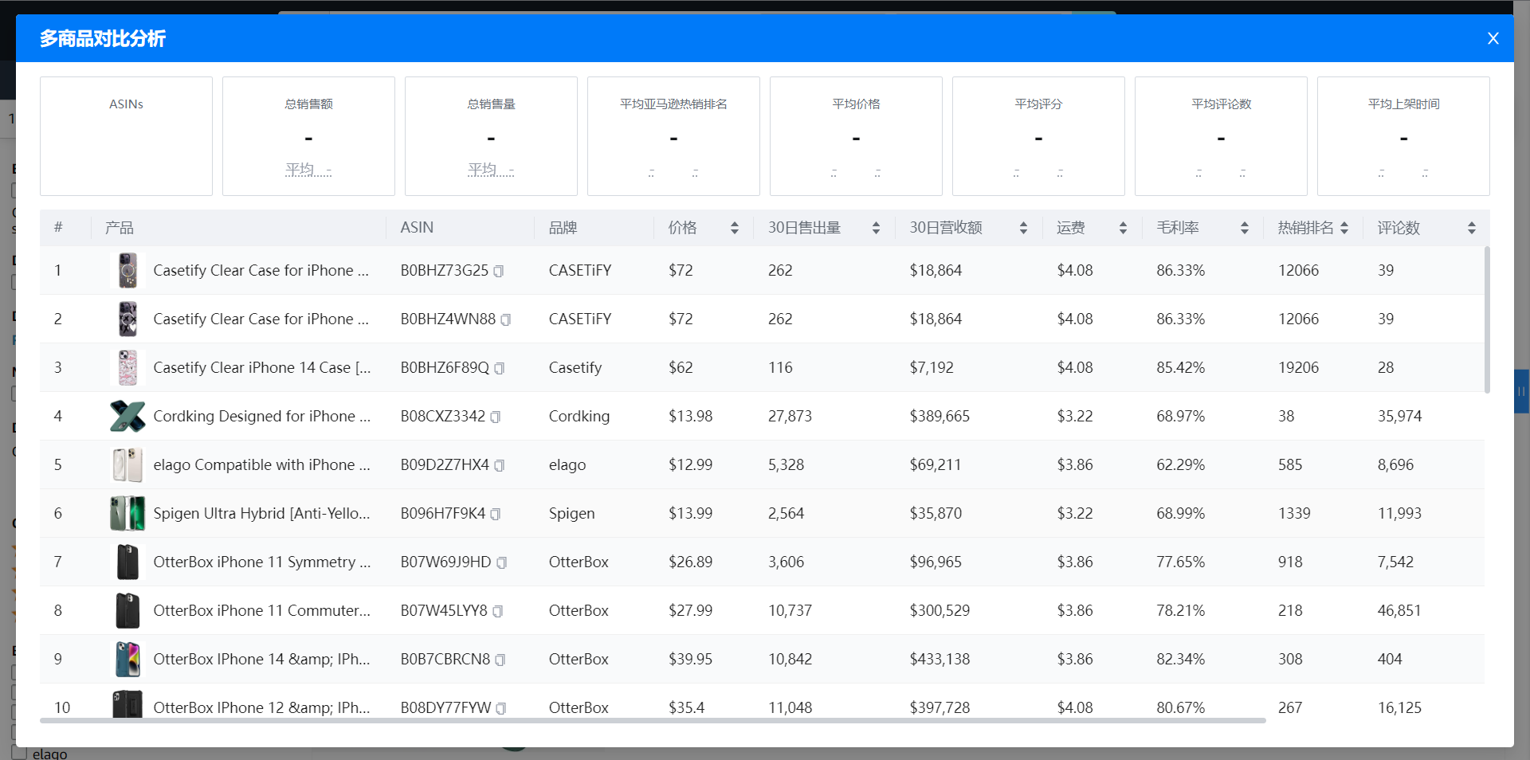Copy the elago ASIN B09D2Z7HX4
Image resolution: width=1530 pixels, height=760 pixels.
click(x=500, y=466)
